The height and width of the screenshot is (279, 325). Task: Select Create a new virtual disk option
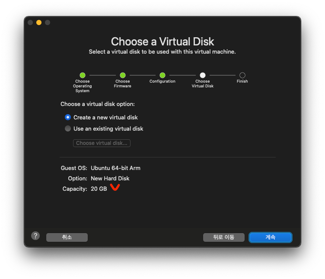coord(68,117)
